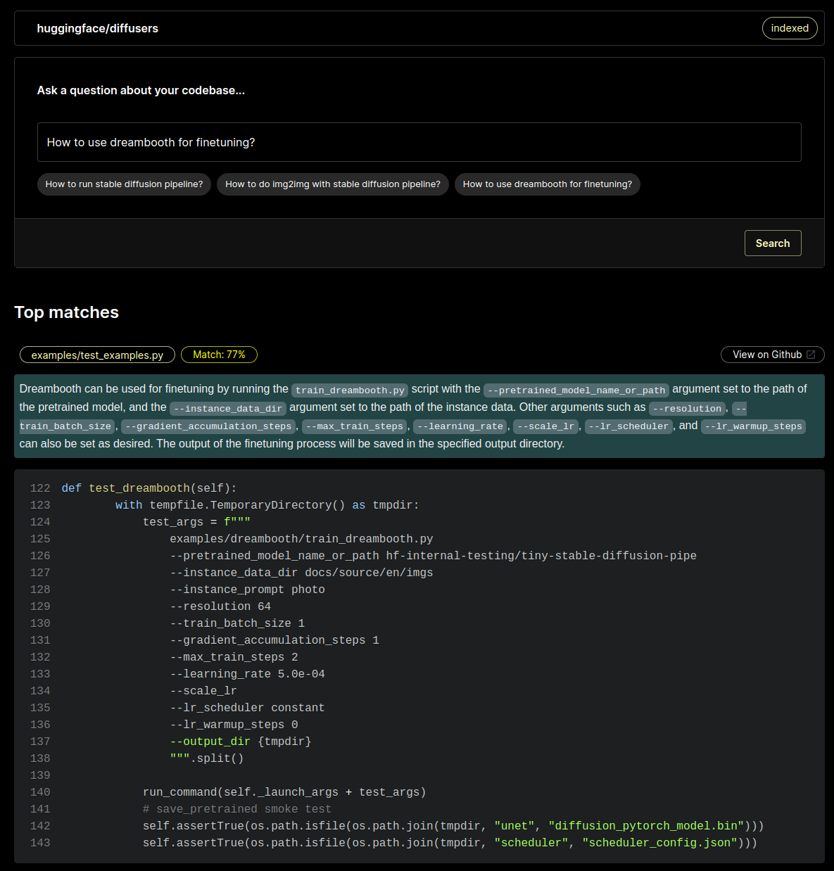The height and width of the screenshot is (871, 834).
Task: Click the --pretrained_model_name_or_path code tag in the answer
Action: 576,390
